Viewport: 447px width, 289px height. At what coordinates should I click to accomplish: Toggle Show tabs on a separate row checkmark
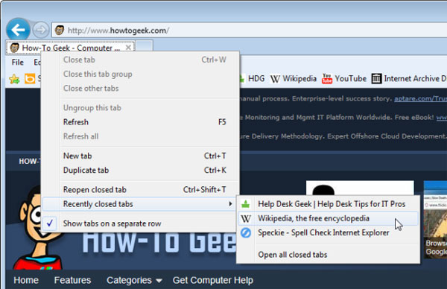[x=50, y=223]
